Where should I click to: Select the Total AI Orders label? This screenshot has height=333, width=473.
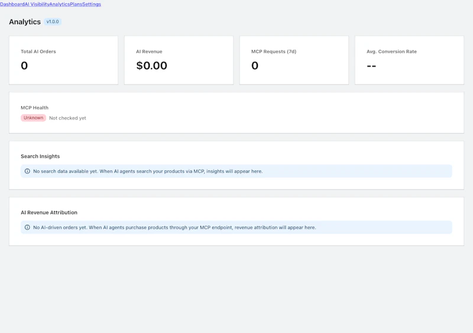38,51
